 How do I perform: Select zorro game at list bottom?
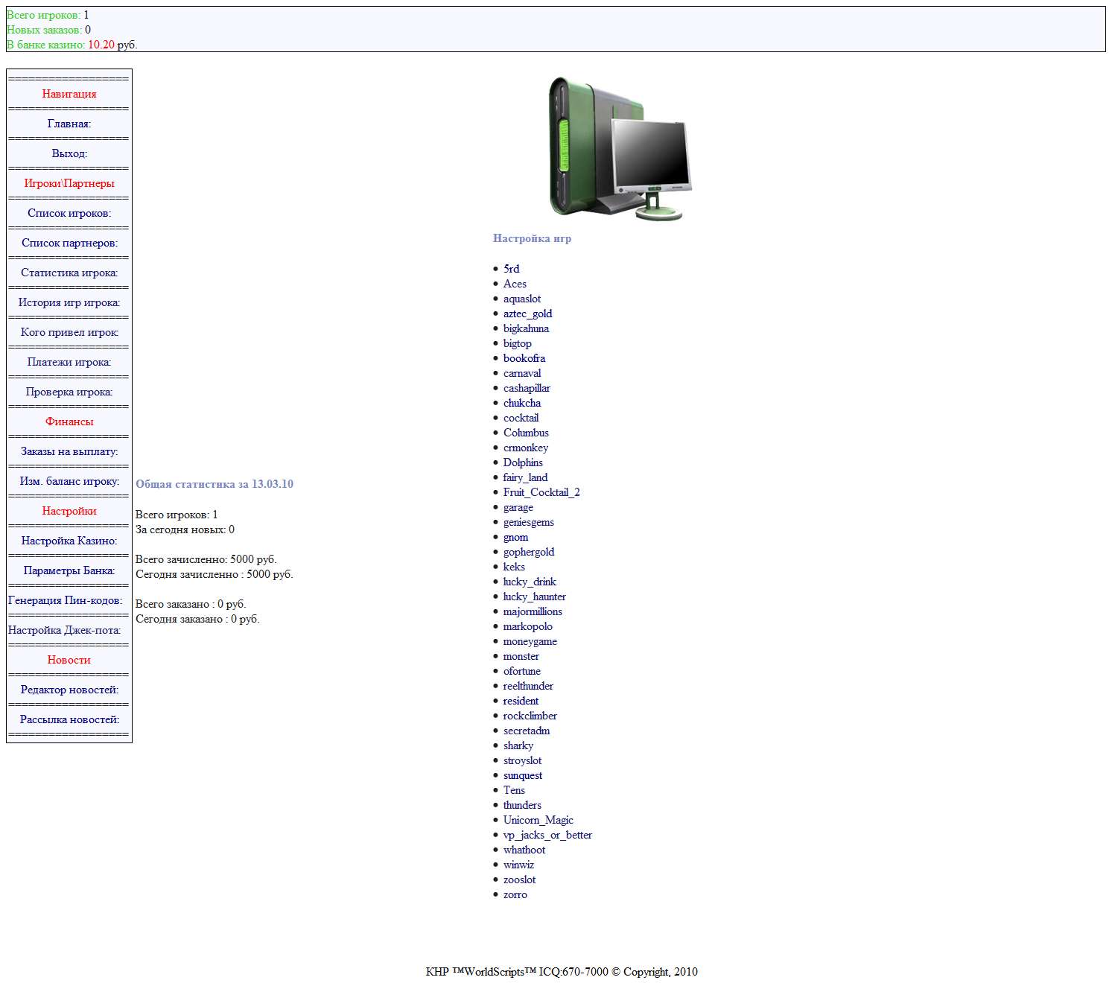[515, 894]
